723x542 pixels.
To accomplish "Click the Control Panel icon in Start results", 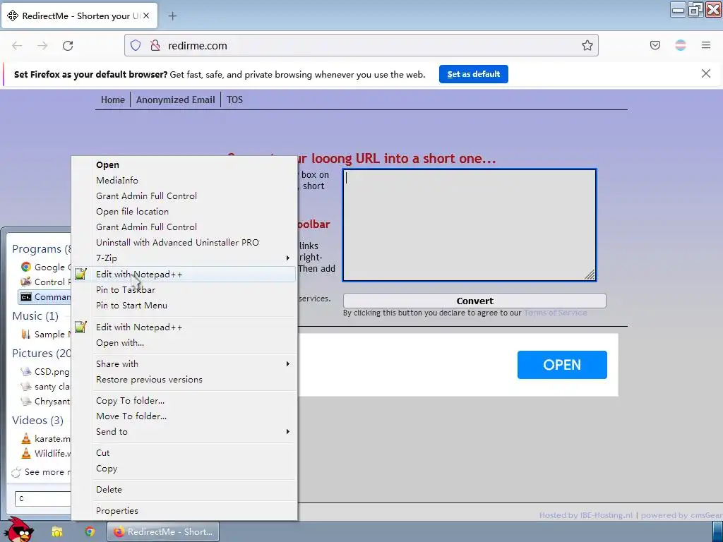I will (x=26, y=282).
